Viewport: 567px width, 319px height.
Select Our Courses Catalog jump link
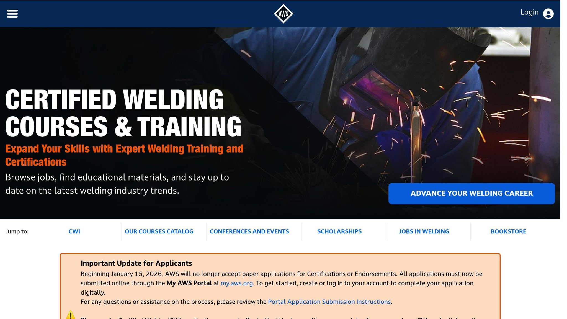pyautogui.click(x=159, y=231)
